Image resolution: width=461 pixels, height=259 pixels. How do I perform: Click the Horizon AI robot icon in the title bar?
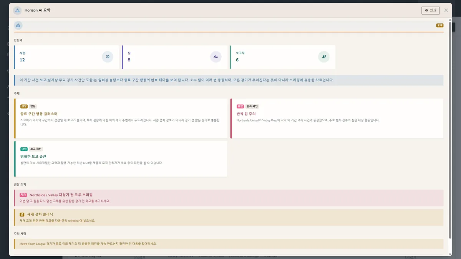click(x=17, y=10)
